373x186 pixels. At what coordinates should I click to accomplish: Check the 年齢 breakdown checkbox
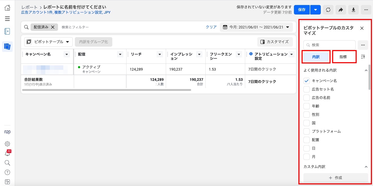(x=307, y=106)
